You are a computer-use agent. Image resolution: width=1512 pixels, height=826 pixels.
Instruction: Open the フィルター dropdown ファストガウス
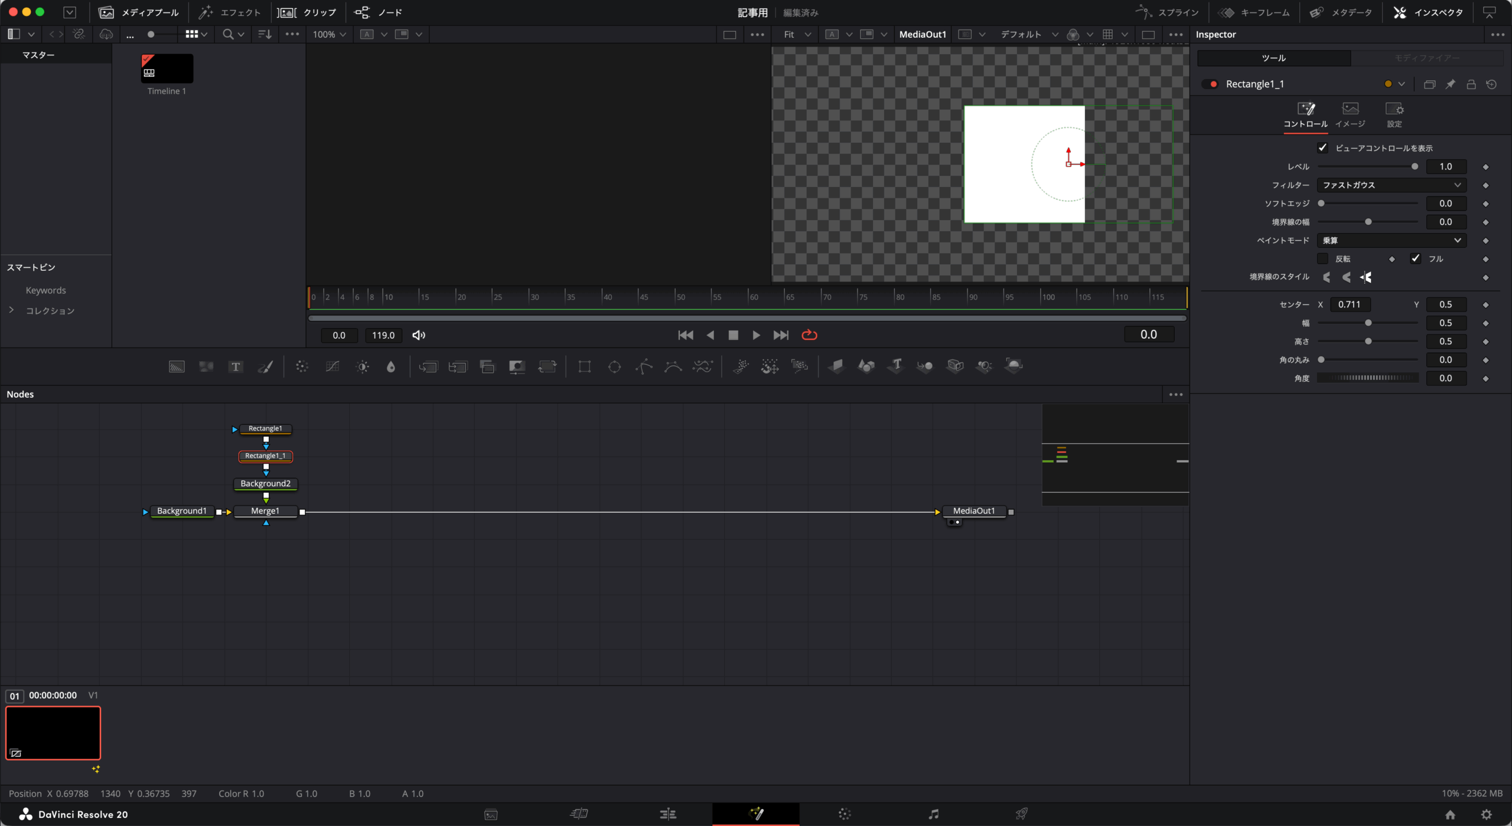click(x=1391, y=185)
